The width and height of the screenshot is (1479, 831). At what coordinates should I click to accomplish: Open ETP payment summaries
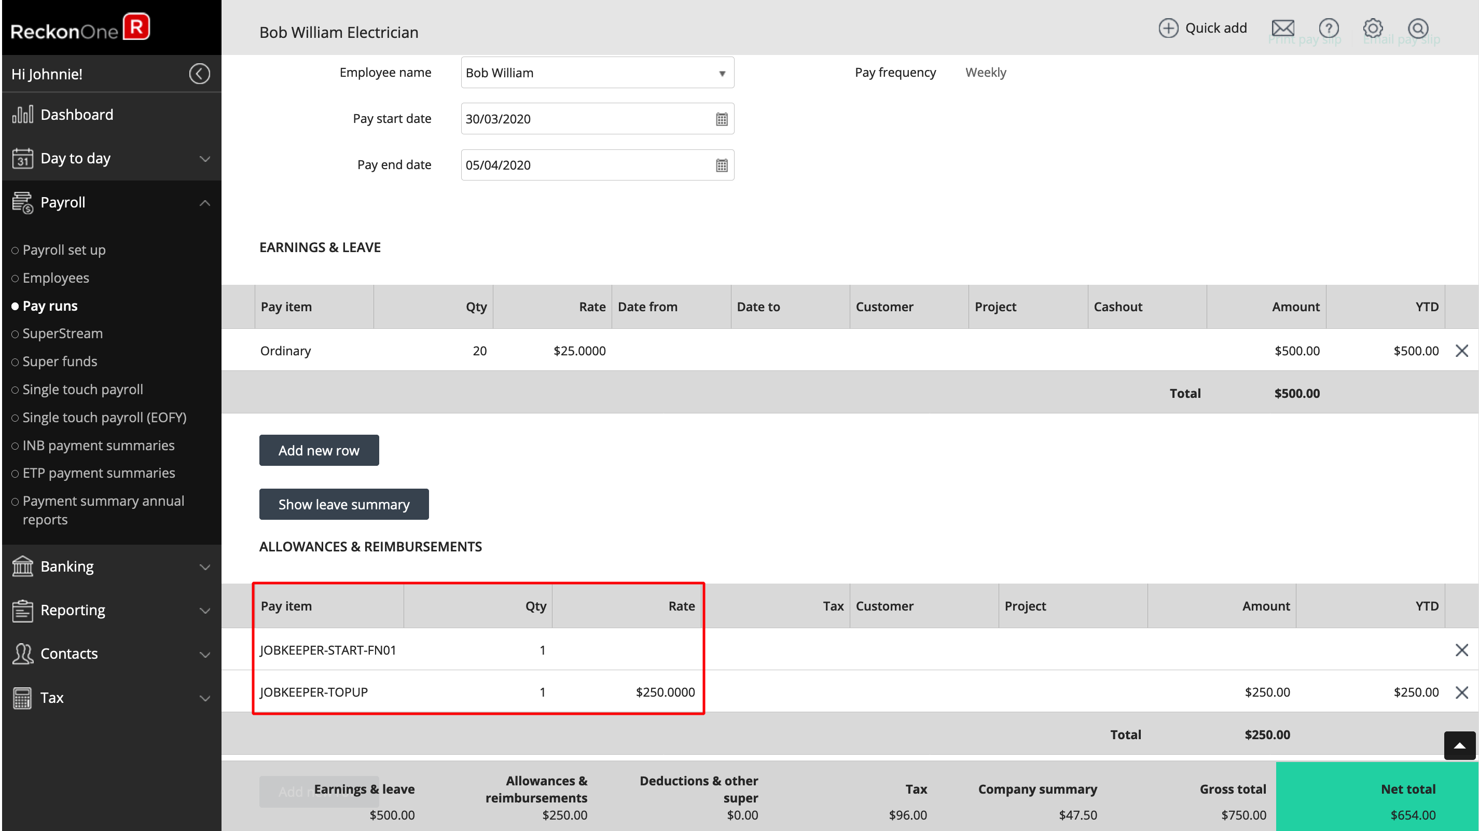pos(99,473)
